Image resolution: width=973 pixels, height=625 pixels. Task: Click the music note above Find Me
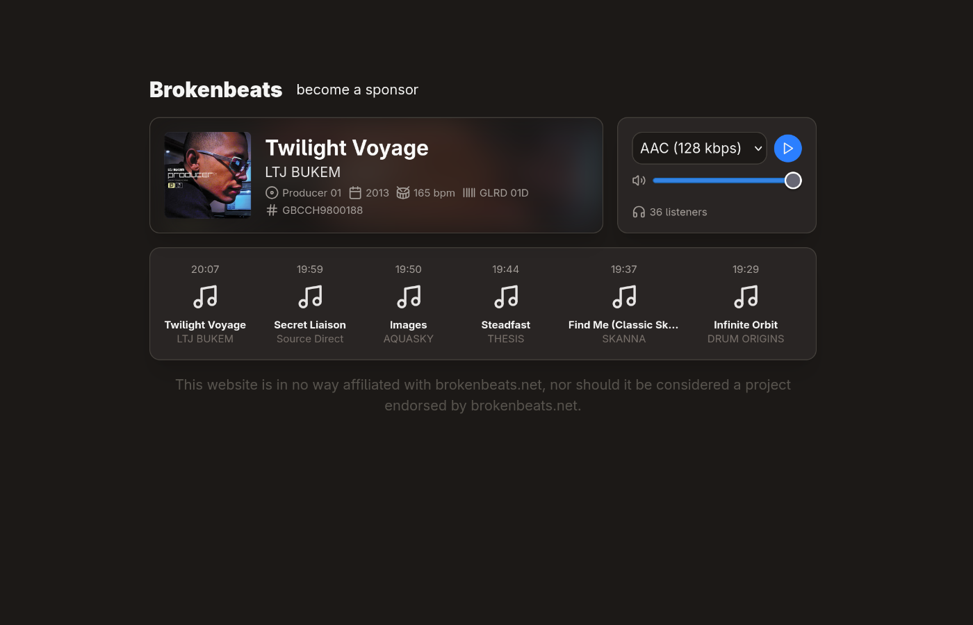(x=624, y=297)
